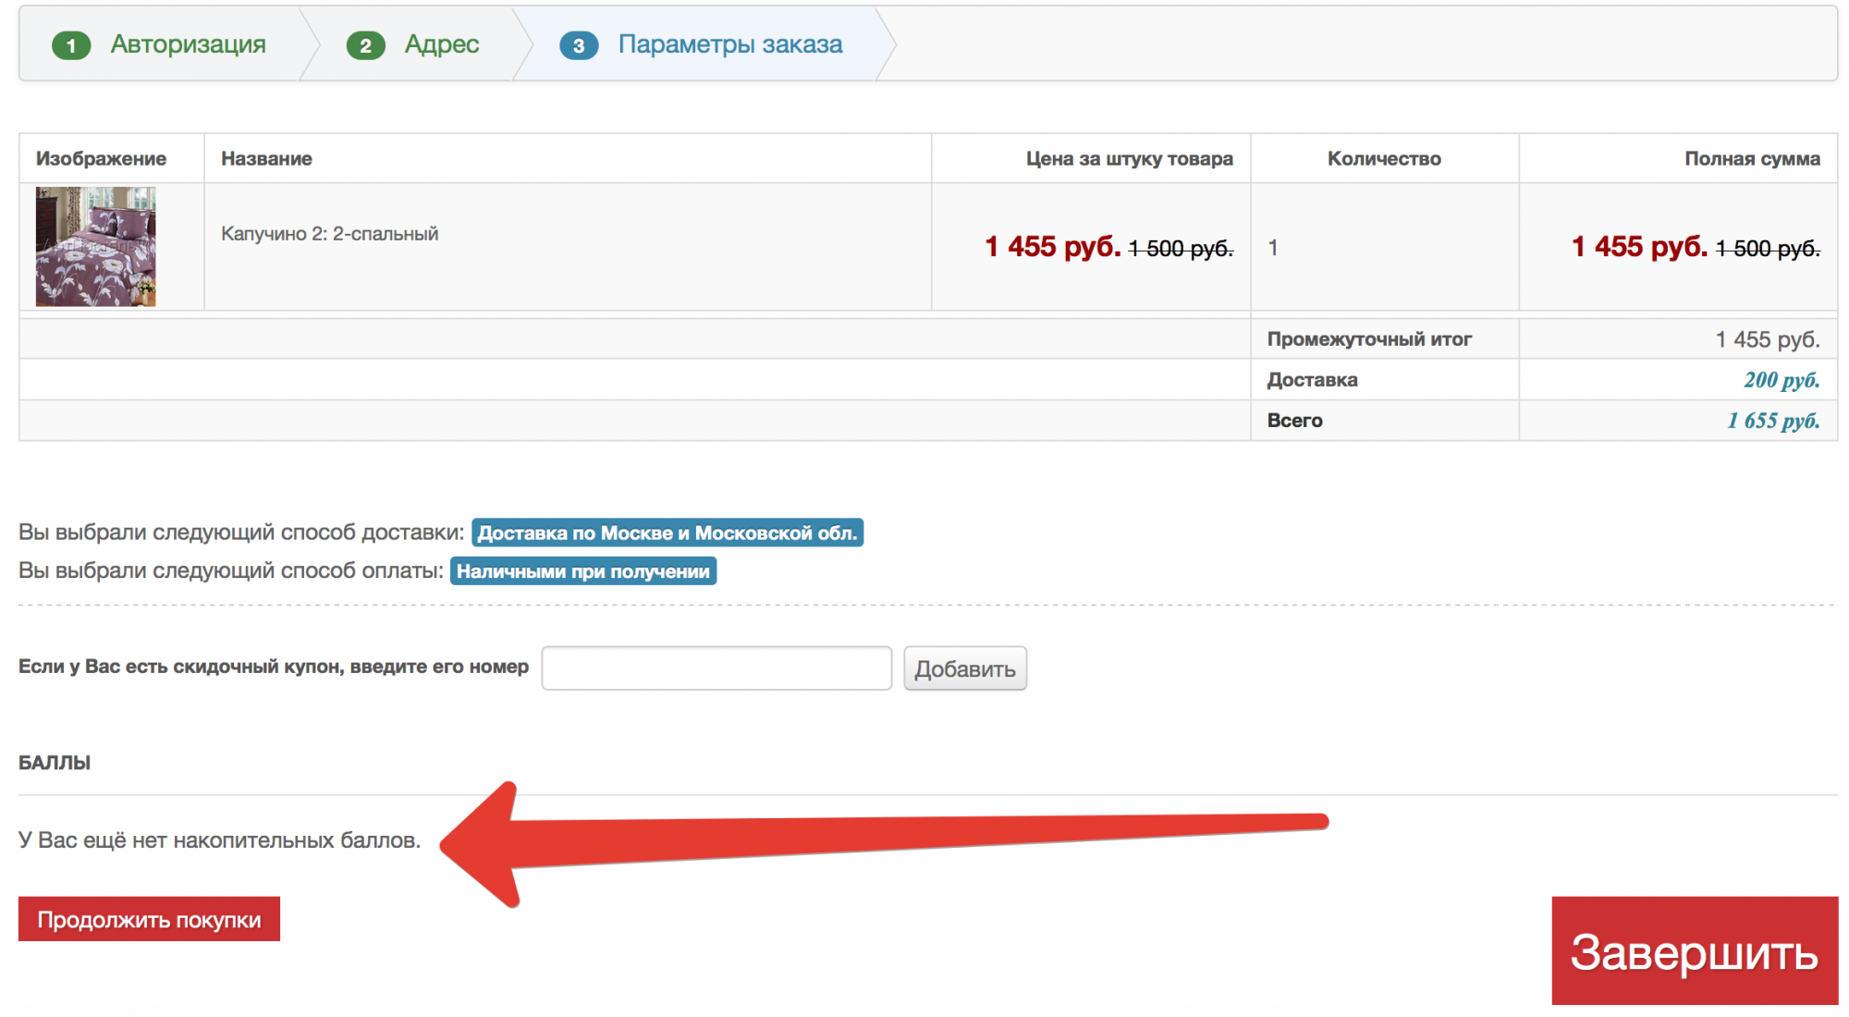Image resolution: width=1849 pixels, height=1017 pixels.
Task: Select the Параметры заказа step tab
Action: pyautogui.click(x=729, y=44)
